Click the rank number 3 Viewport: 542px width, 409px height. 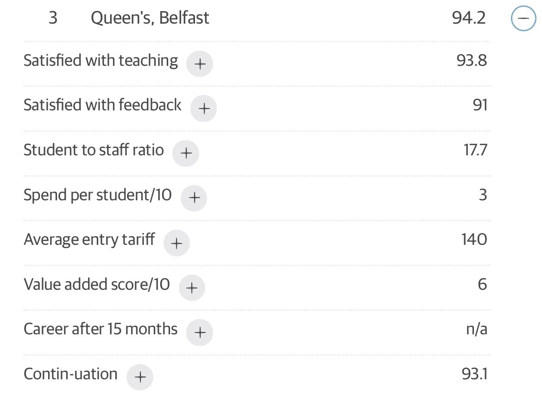pyautogui.click(x=53, y=18)
